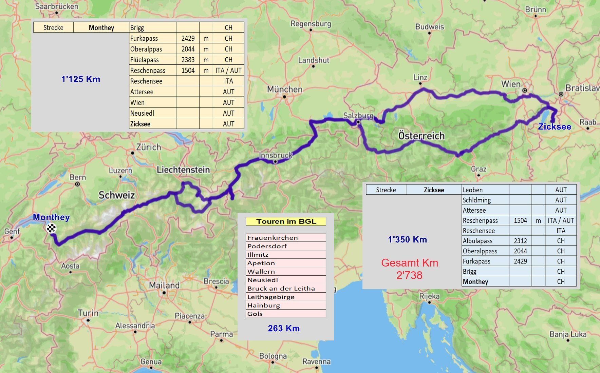Select the Leoben cell in return table
Viewport: 600px width, 373px height.
tap(485, 190)
